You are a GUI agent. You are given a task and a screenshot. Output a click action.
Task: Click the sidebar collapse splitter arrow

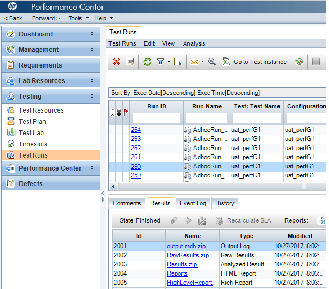(103, 193)
